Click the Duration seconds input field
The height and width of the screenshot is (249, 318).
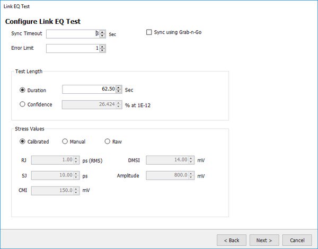click(x=89, y=90)
